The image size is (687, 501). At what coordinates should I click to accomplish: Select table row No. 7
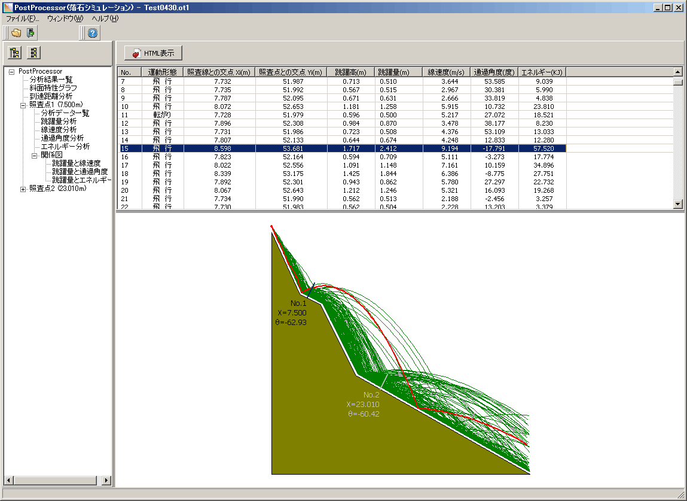point(342,81)
